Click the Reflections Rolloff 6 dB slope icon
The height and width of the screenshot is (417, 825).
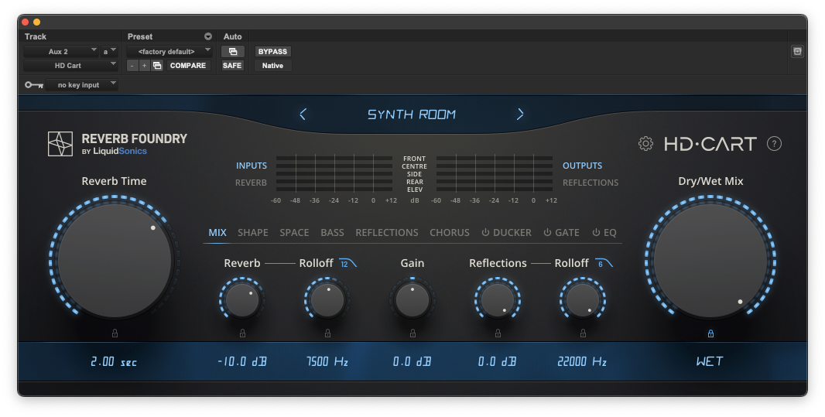(x=604, y=264)
